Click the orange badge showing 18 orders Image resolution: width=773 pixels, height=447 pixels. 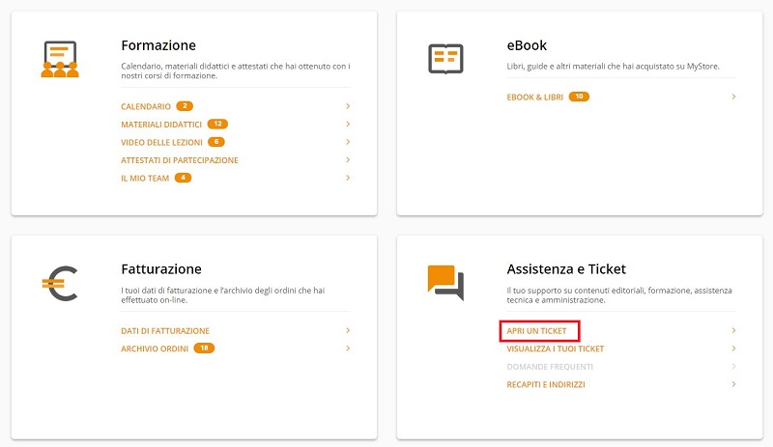[x=204, y=349]
